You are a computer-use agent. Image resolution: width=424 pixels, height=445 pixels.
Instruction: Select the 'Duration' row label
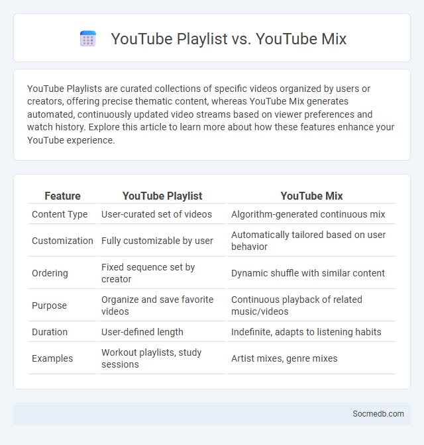click(x=50, y=332)
